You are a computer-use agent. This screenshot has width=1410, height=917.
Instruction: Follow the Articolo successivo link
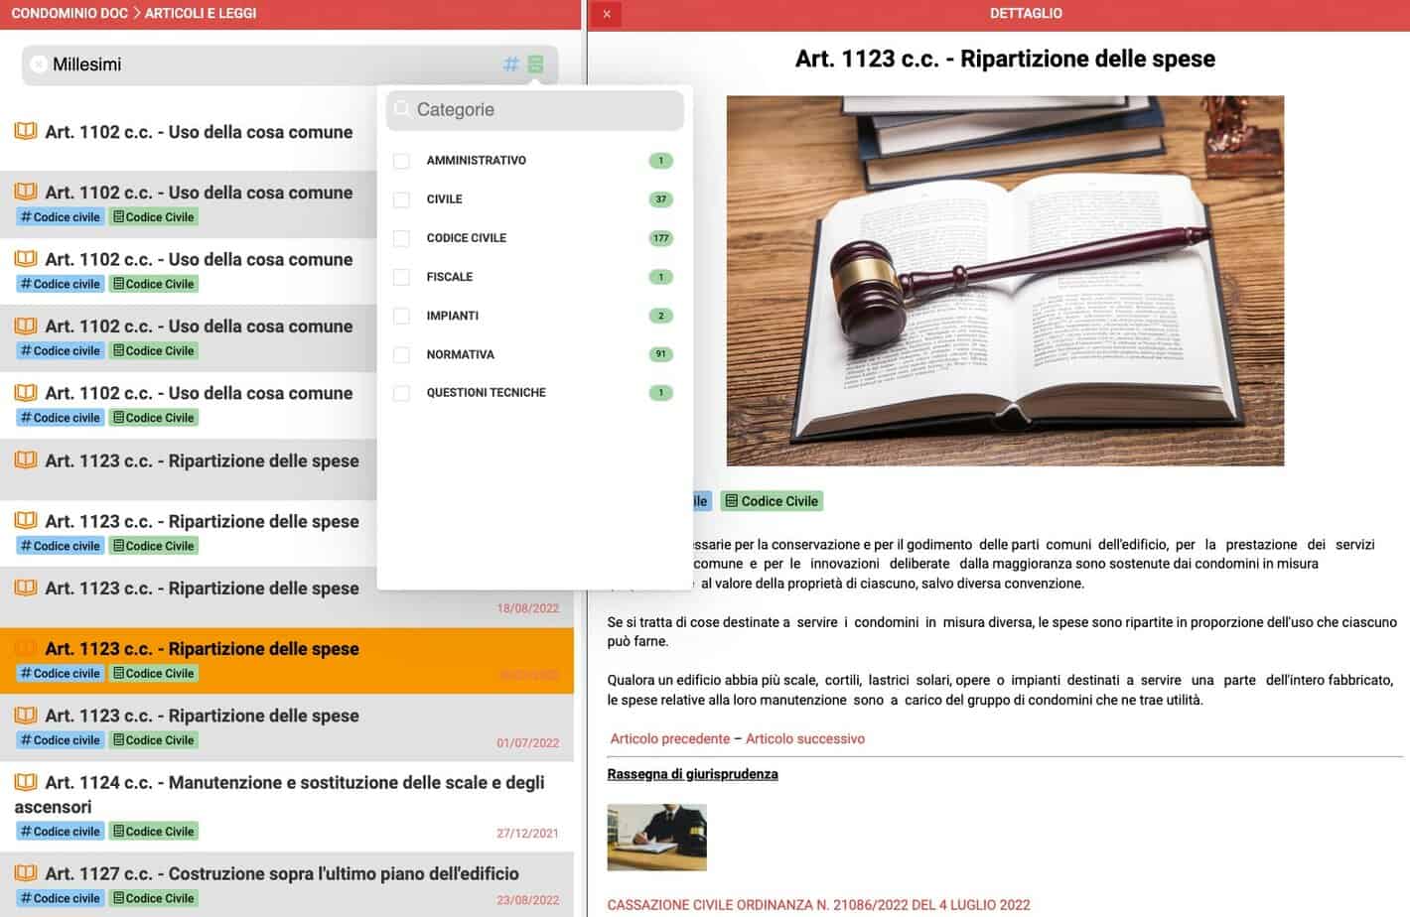[x=804, y=738]
